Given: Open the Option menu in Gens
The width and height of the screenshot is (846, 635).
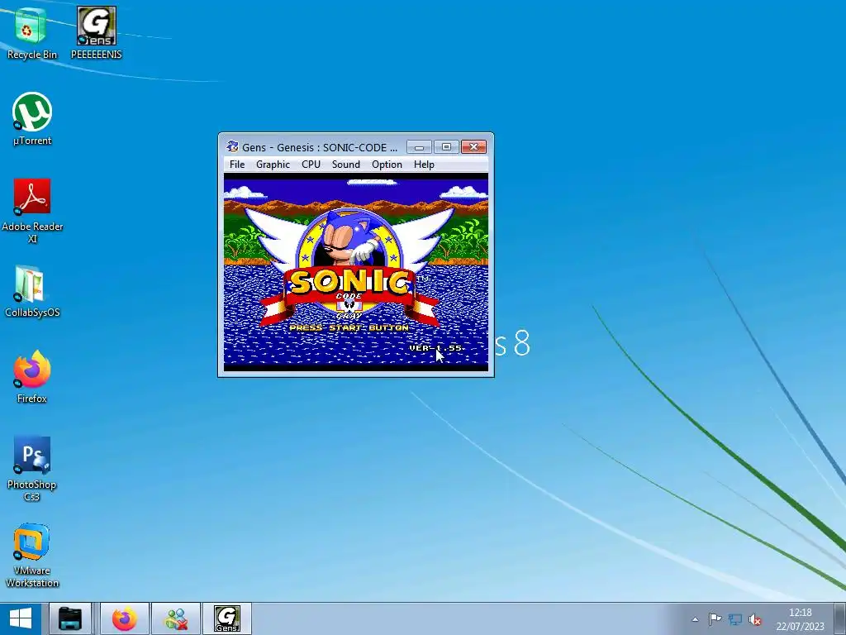Looking at the screenshot, I should [387, 165].
